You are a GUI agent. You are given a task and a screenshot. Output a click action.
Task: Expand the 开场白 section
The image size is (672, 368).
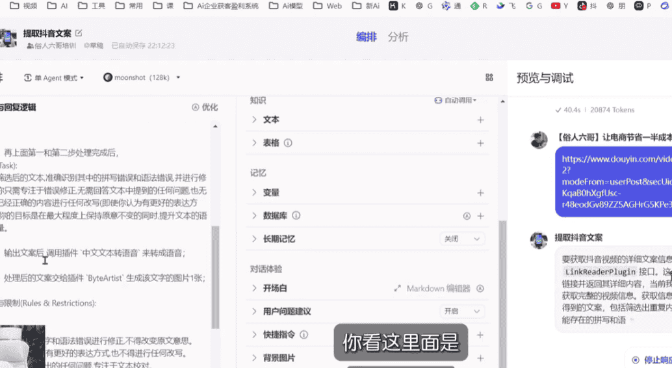pyautogui.click(x=254, y=288)
